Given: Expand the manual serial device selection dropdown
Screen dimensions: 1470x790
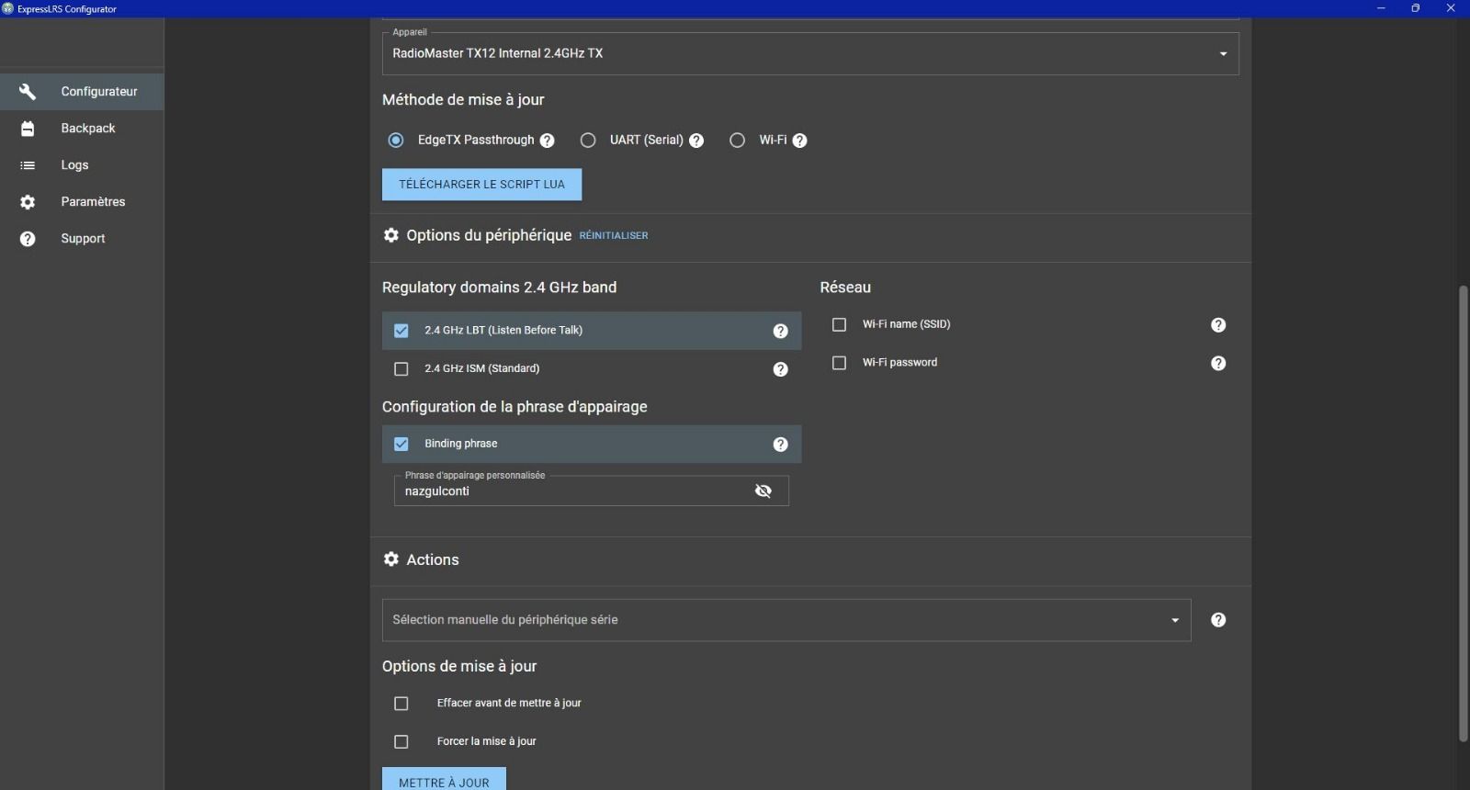Looking at the screenshot, I should point(786,620).
